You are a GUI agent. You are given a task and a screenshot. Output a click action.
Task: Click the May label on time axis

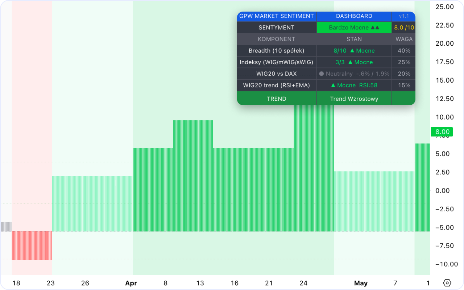click(x=361, y=283)
